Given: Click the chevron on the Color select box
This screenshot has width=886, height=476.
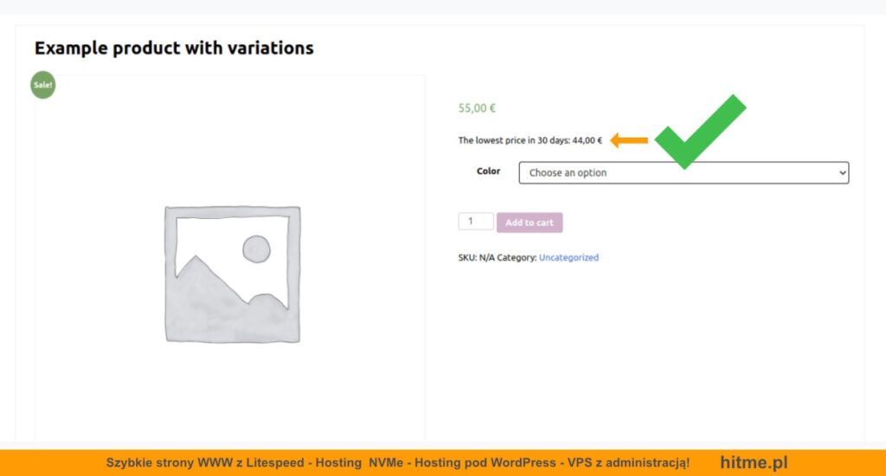Looking at the screenshot, I should (843, 173).
